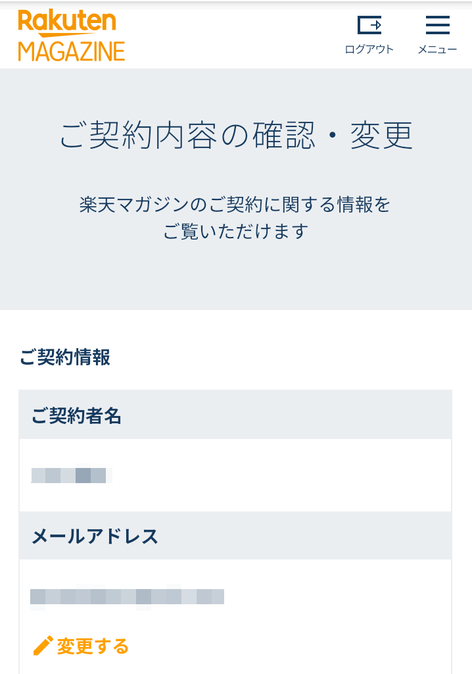Click the Rakuten wordmark in the logo
The width and height of the screenshot is (472, 674).
pyautogui.click(x=67, y=23)
